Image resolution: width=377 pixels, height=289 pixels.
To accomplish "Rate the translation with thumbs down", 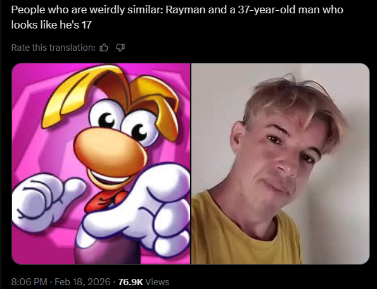I will pyautogui.click(x=120, y=48).
